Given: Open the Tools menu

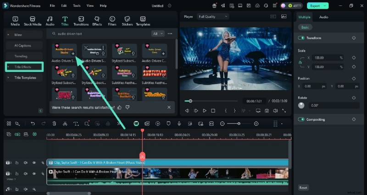Looking at the screenshot, I should click(x=77, y=5).
